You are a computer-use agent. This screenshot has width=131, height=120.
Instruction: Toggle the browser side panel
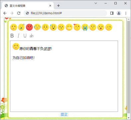[112, 13]
